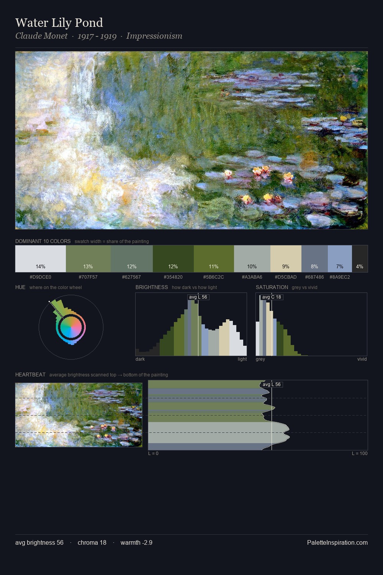Open the PaletteInspiration.com link
The height and width of the screenshot is (575, 383).
tap(337, 543)
